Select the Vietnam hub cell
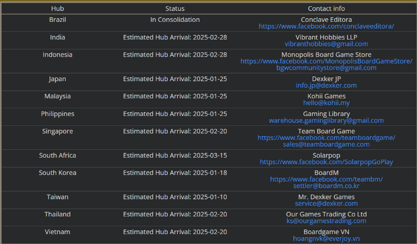Screen dimensions: 417x244 pyautogui.click(x=57, y=232)
